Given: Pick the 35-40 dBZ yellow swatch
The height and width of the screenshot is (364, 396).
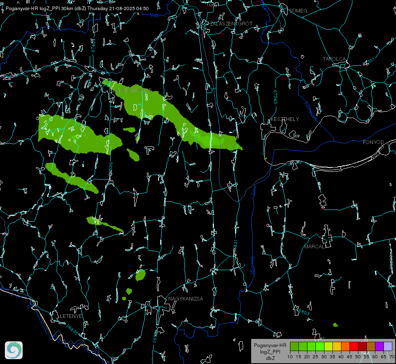Looking at the screenshot, I should pos(337,346).
